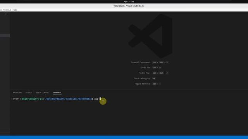Switch to the PROBLEMS panel tab
This screenshot has width=248, height=139.
coord(17,93)
